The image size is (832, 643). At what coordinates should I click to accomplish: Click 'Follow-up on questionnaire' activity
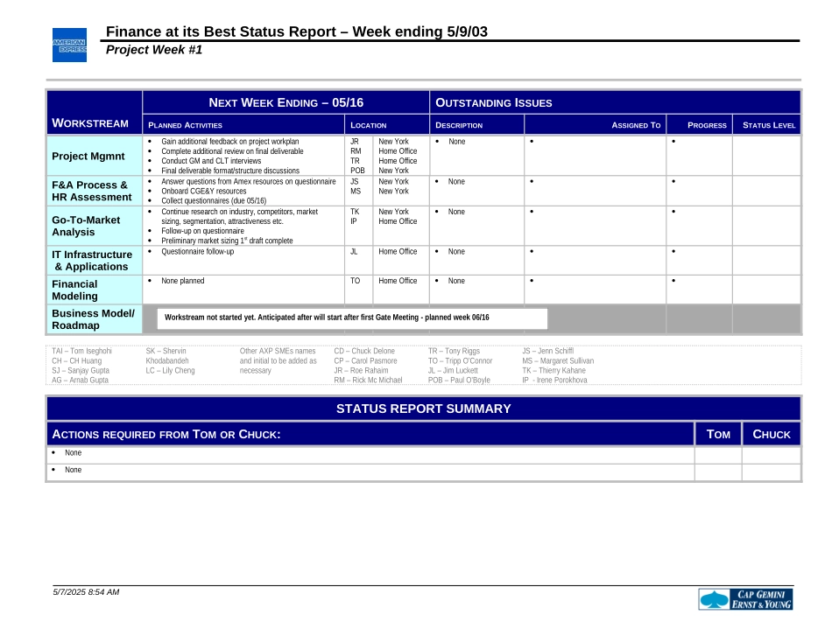(x=202, y=231)
